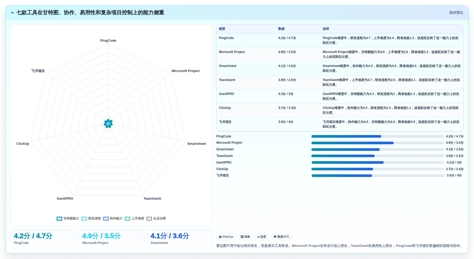Click the PingCode table row name
Screen dimensions: 474x259
point(226,38)
